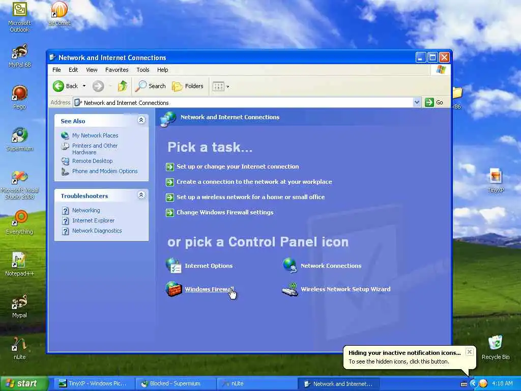Viewport: 521px width, 391px height.
Task: Click the green Back arrow
Action: point(59,86)
